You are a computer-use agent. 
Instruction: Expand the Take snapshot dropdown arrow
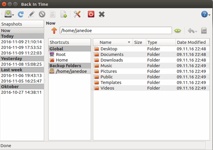click(13, 14)
